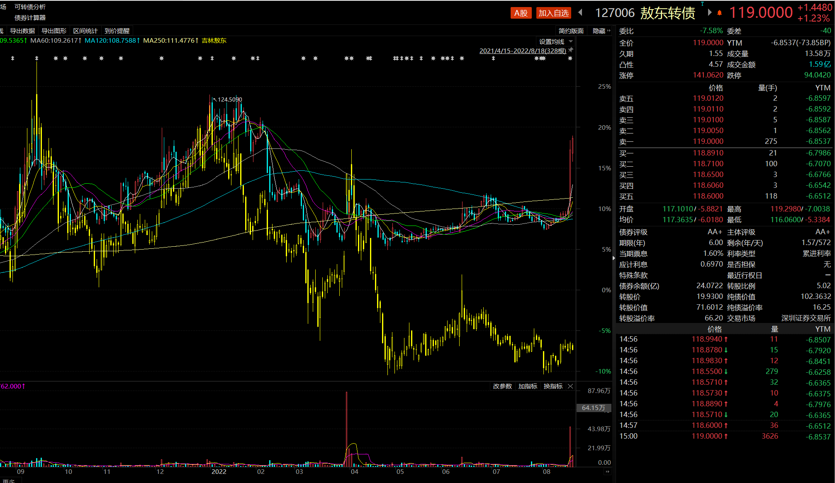835x483 pixels.
Task: Click the pin icon beside date range
Action: [x=571, y=50]
